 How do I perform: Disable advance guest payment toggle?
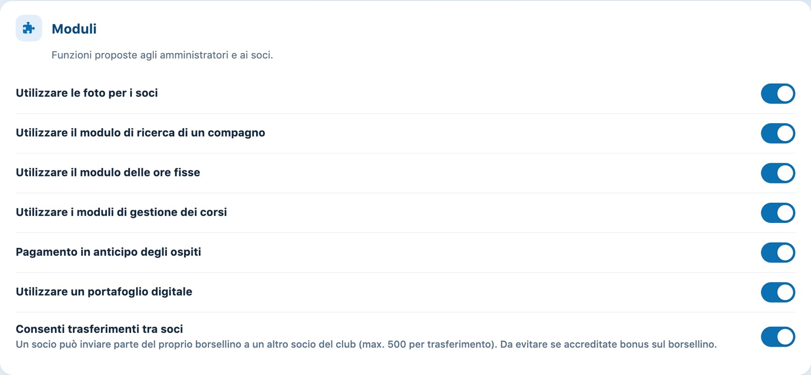tap(778, 252)
